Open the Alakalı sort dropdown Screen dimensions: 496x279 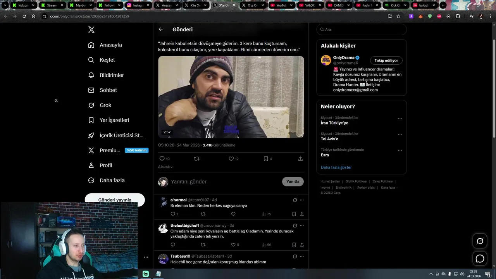[165, 167]
